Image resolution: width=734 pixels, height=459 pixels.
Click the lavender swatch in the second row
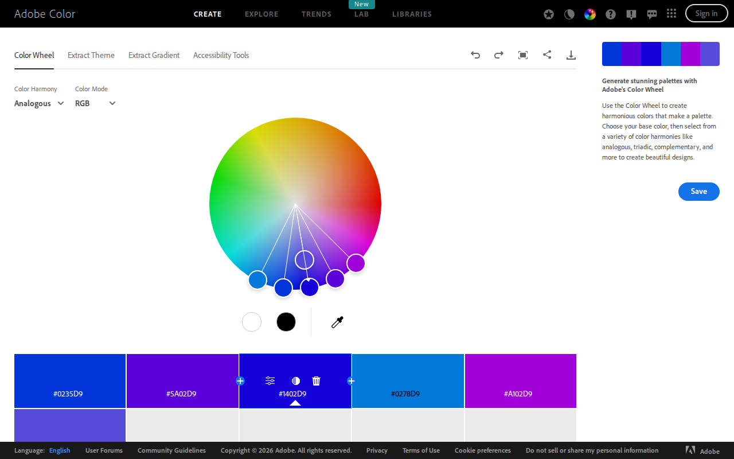point(70,425)
